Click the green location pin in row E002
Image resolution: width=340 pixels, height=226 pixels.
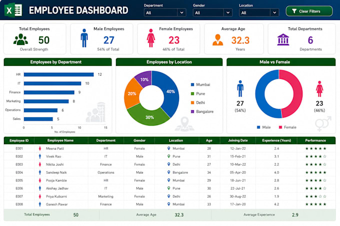tap(168, 156)
